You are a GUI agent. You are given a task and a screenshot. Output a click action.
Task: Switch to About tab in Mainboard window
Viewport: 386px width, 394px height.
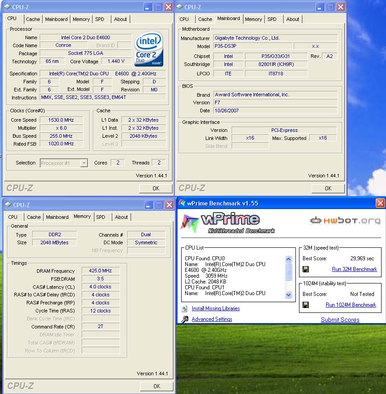[293, 19]
